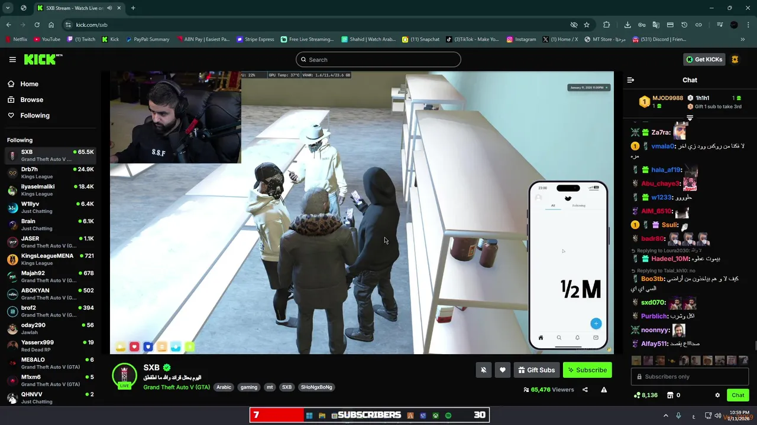
Task: Click Get KICKs button
Action: click(x=704, y=60)
